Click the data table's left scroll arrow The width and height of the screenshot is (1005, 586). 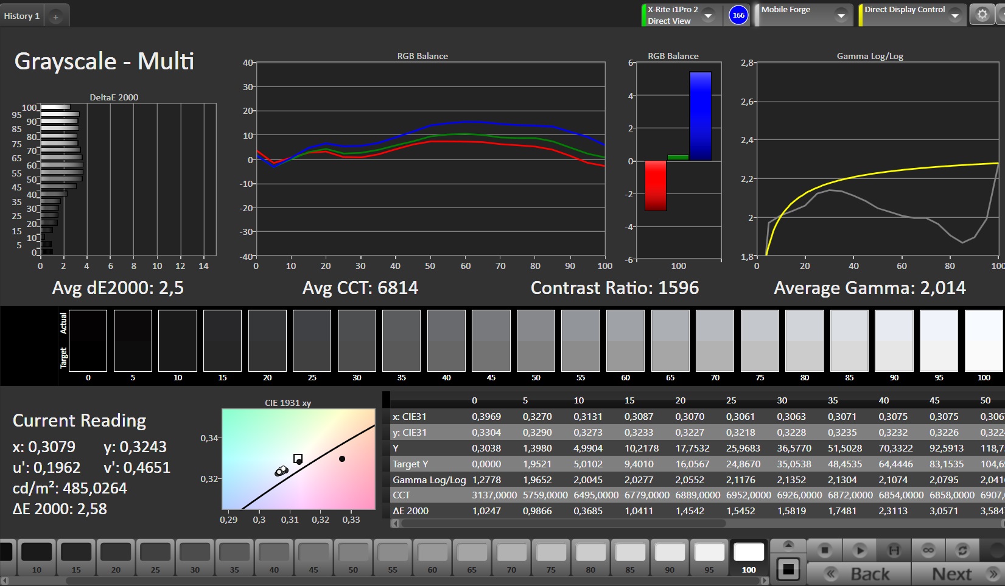point(396,523)
